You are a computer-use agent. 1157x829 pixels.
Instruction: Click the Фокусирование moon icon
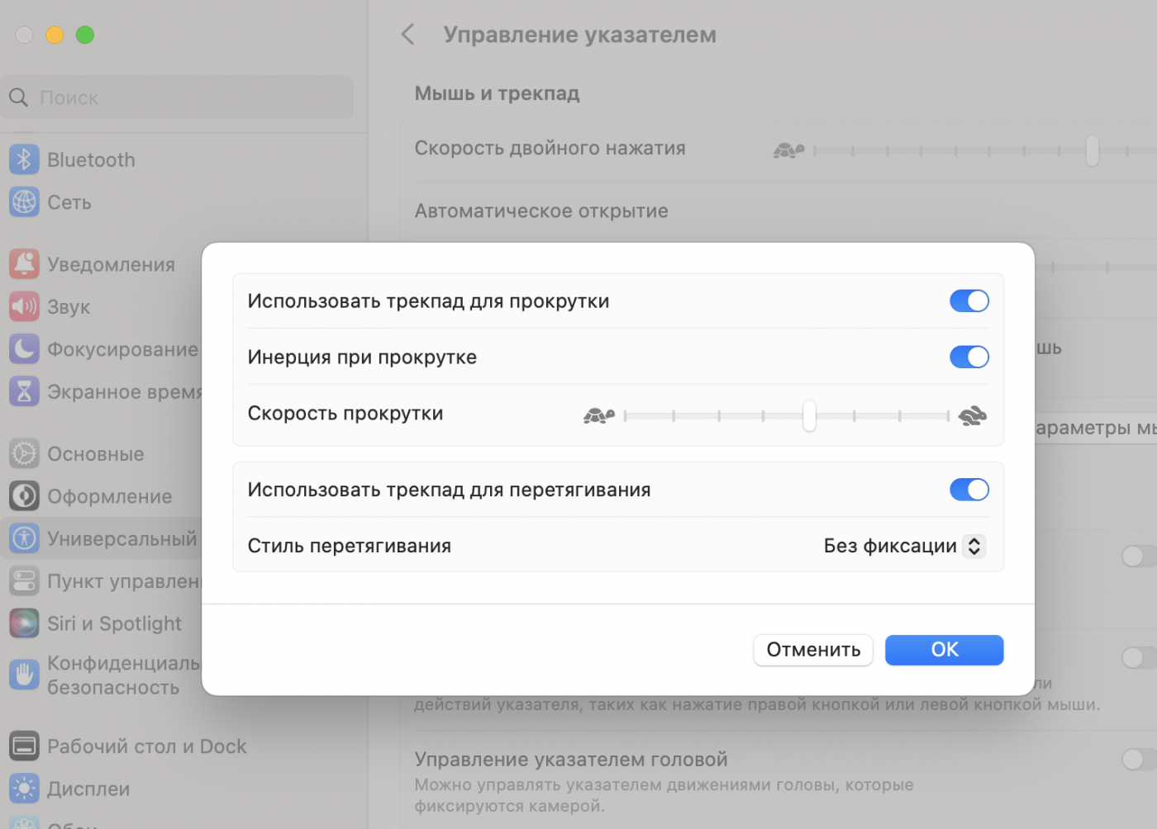pos(24,349)
